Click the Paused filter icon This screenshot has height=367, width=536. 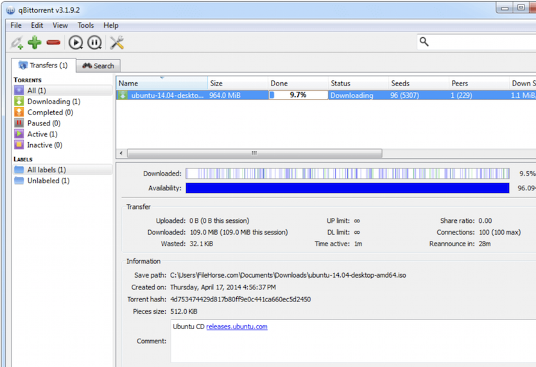[x=19, y=123]
